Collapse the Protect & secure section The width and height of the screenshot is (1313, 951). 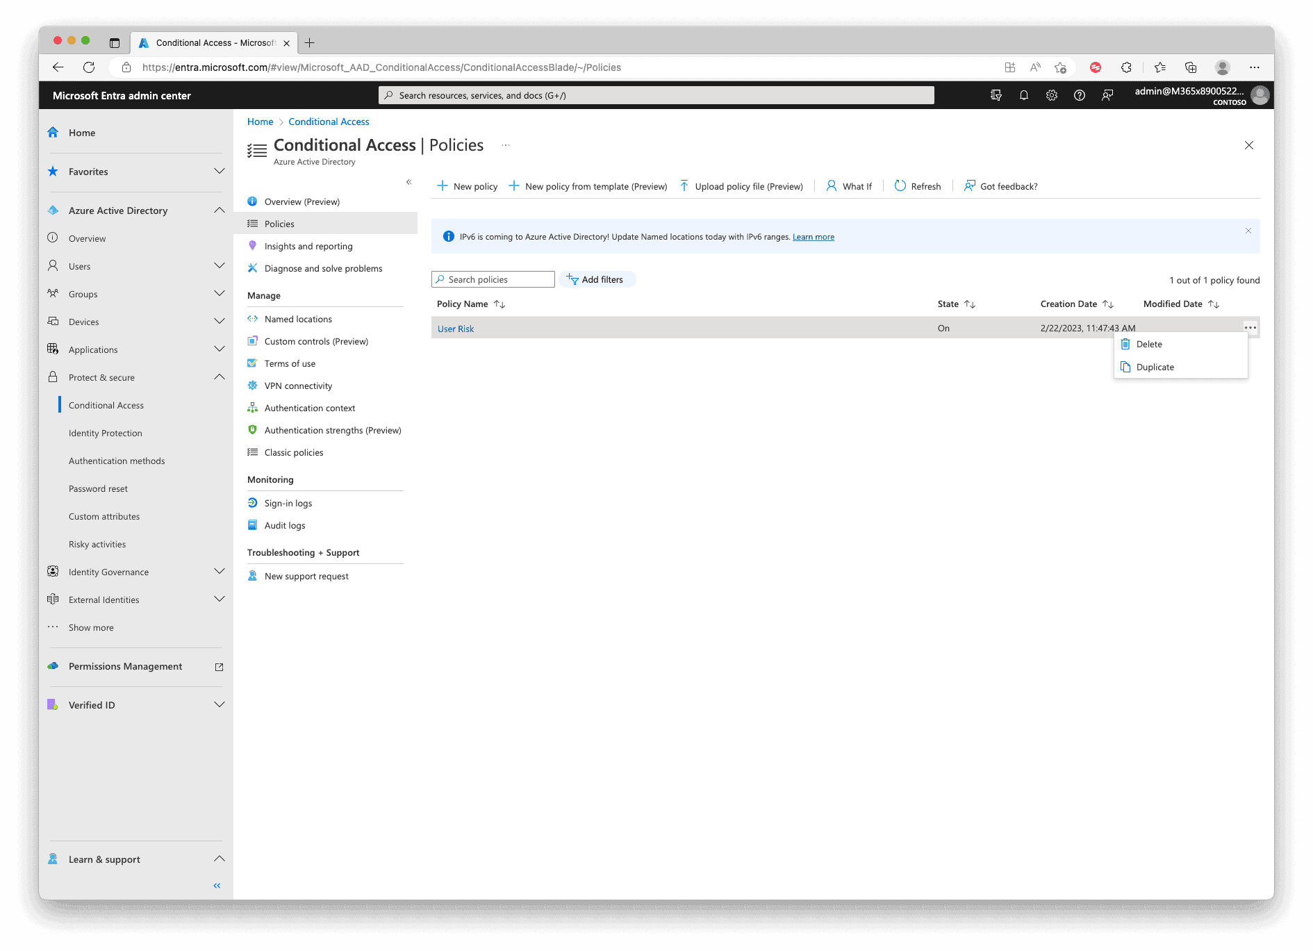(x=220, y=377)
